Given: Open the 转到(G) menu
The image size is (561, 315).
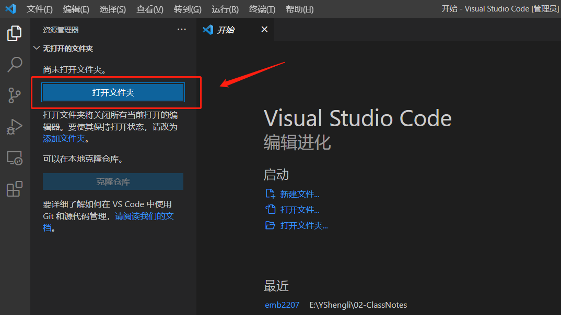Looking at the screenshot, I should click(x=188, y=9).
